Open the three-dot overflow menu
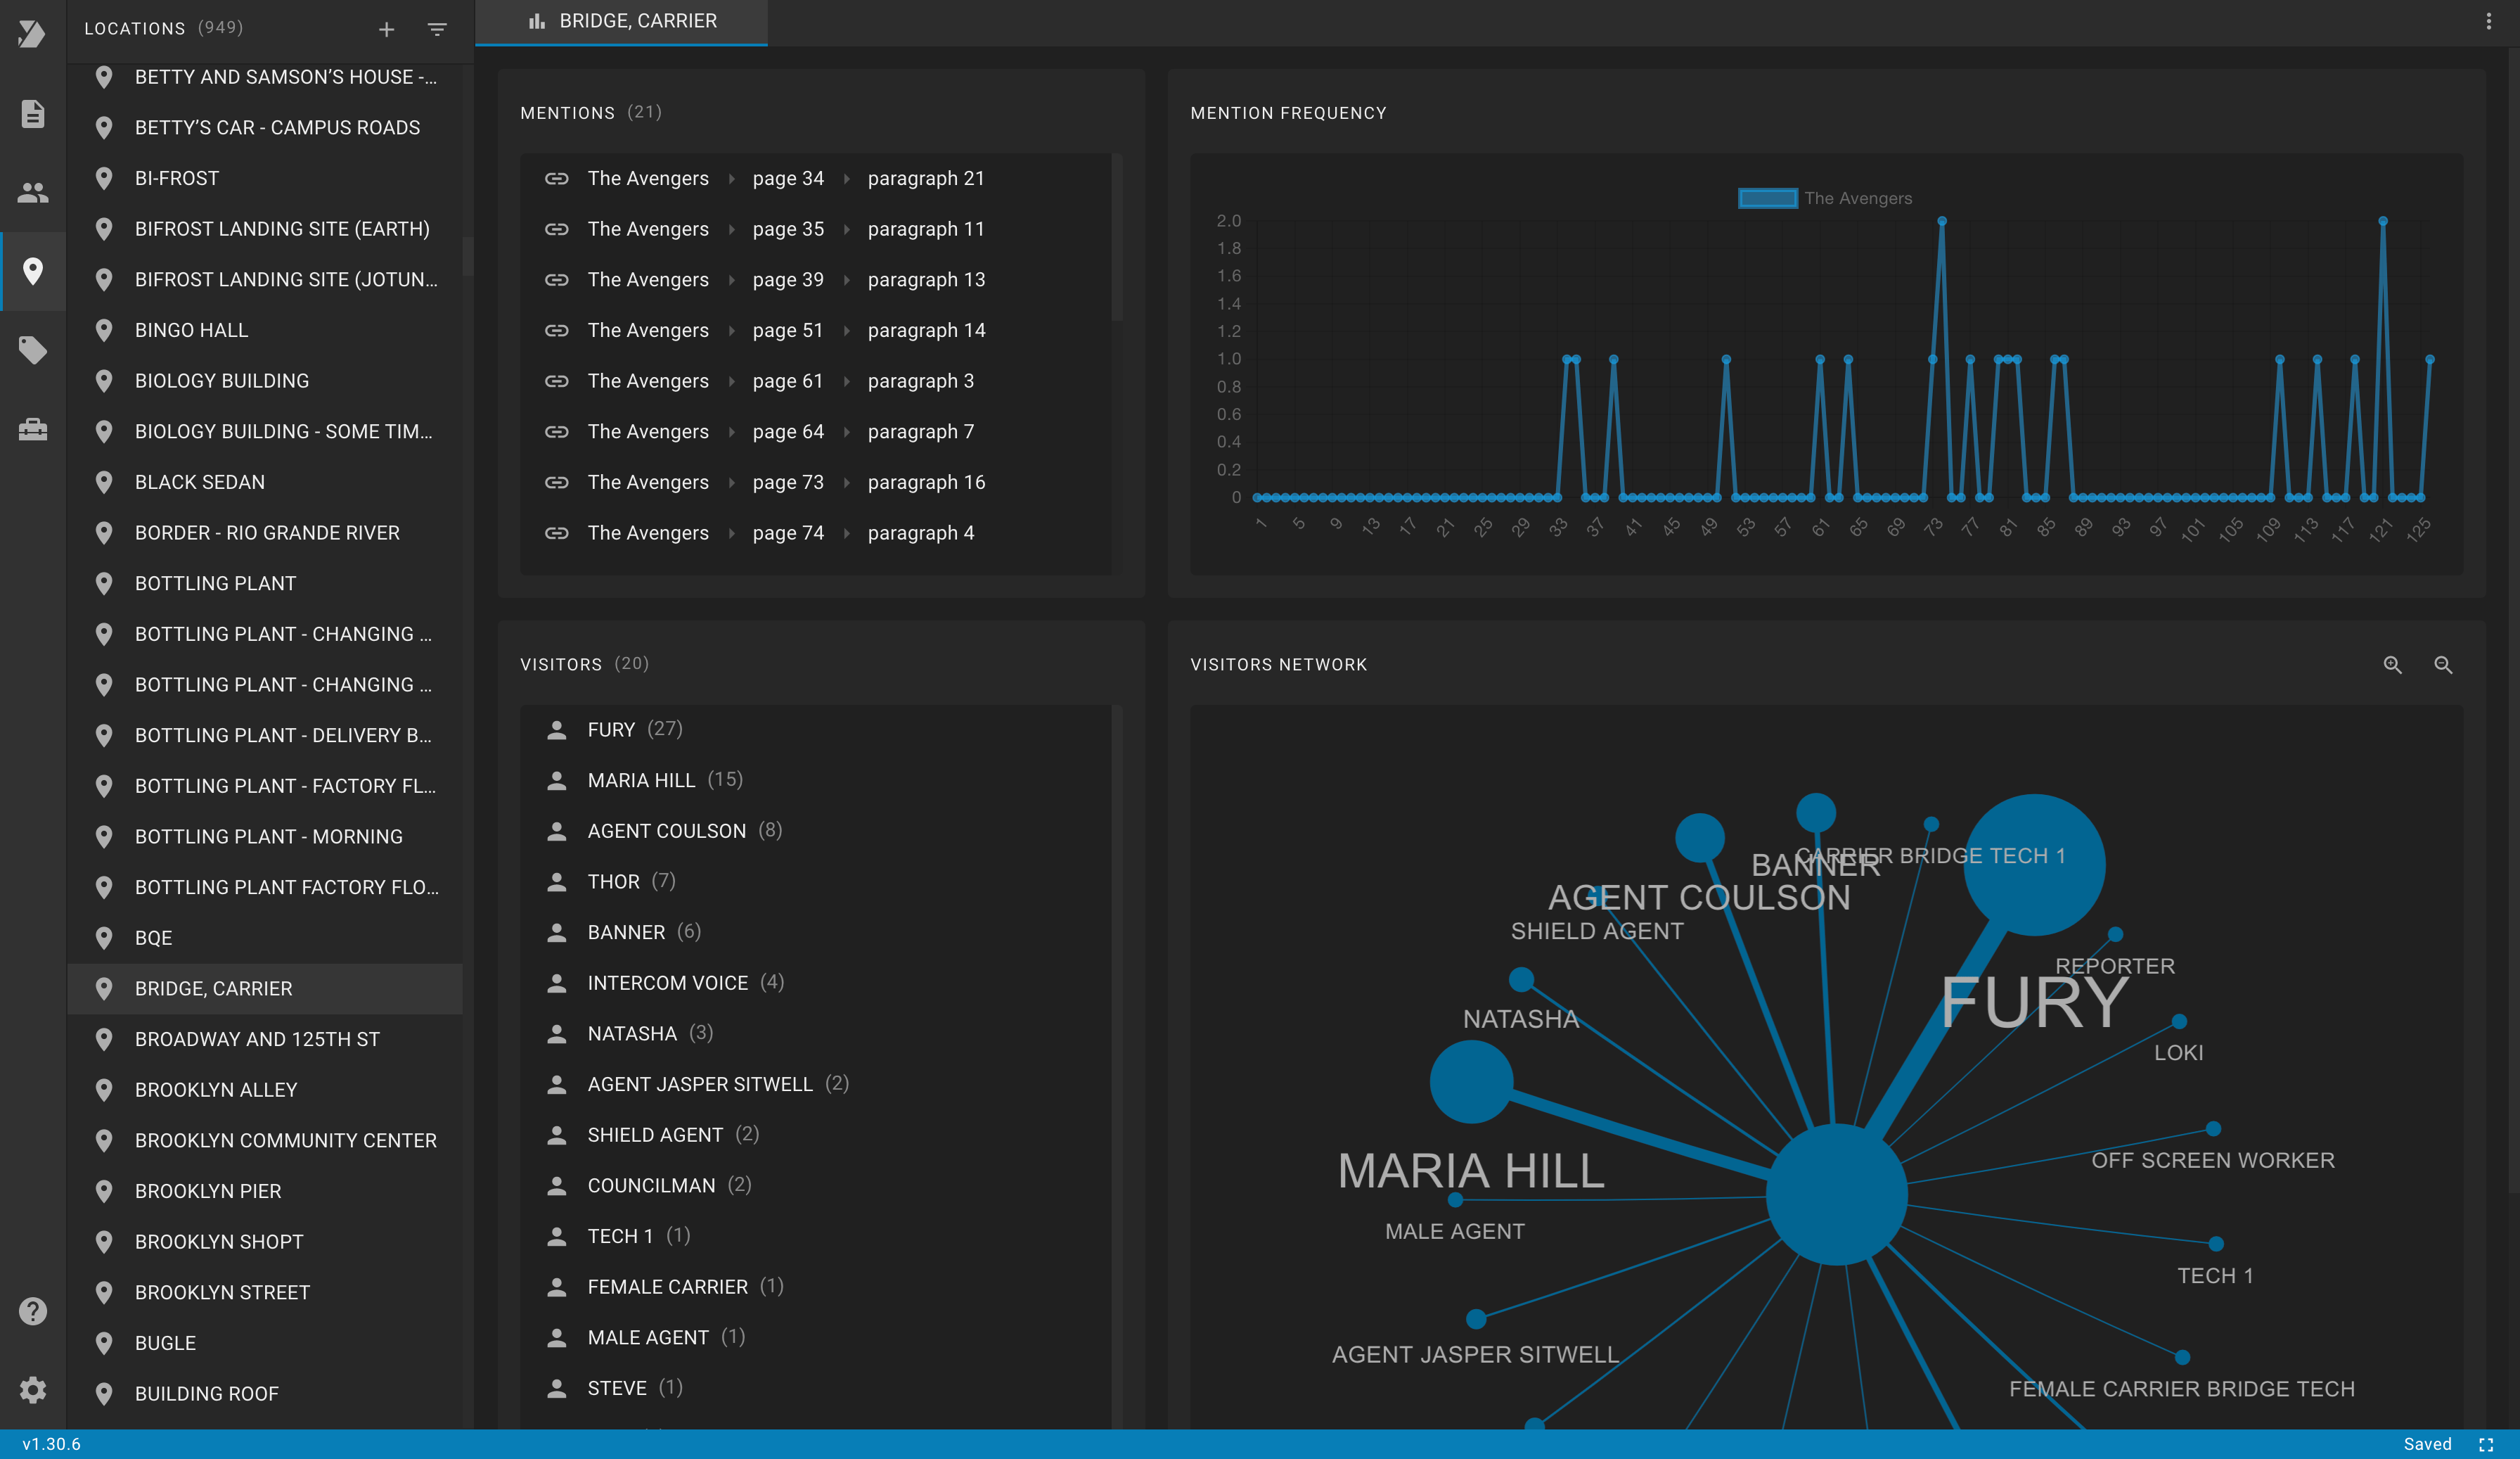This screenshot has width=2520, height=1459. coord(2489,21)
